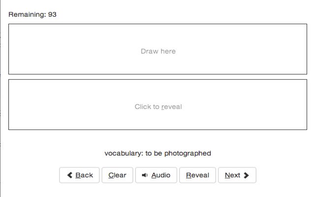315x197 pixels.
Task: Open the Click to reveal answer box
Action: point(157,104)
